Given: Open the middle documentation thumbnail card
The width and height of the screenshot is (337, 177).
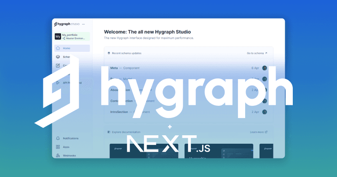Looking at the screenshot, I should 219,151.
